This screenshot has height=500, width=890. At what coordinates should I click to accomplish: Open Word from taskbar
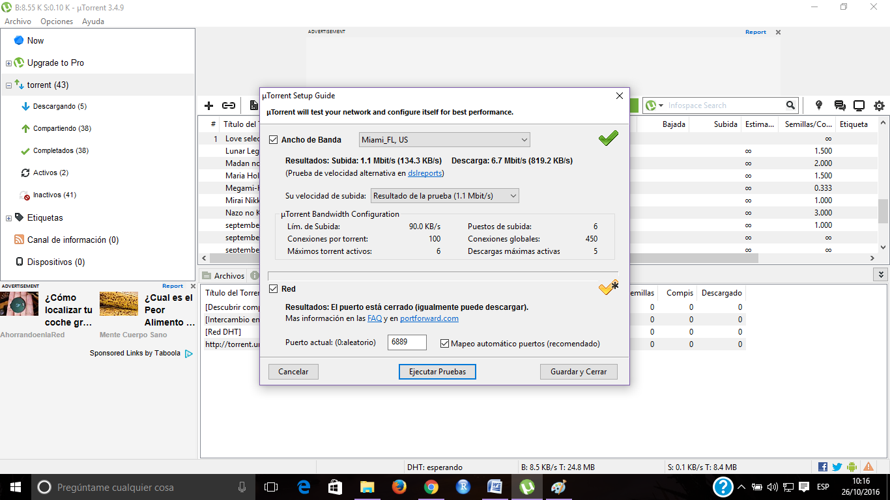tap(495, 487)
